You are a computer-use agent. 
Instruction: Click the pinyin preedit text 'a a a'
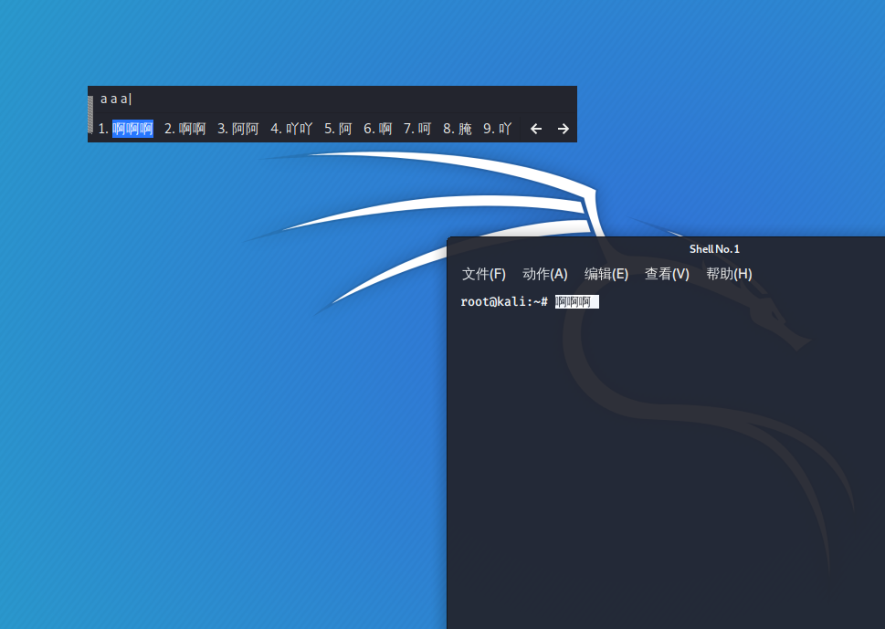(114, 100)
